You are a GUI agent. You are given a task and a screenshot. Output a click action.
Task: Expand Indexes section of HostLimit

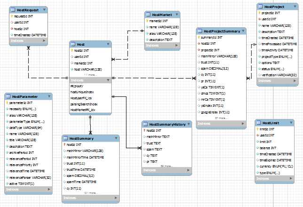(291, 178)
